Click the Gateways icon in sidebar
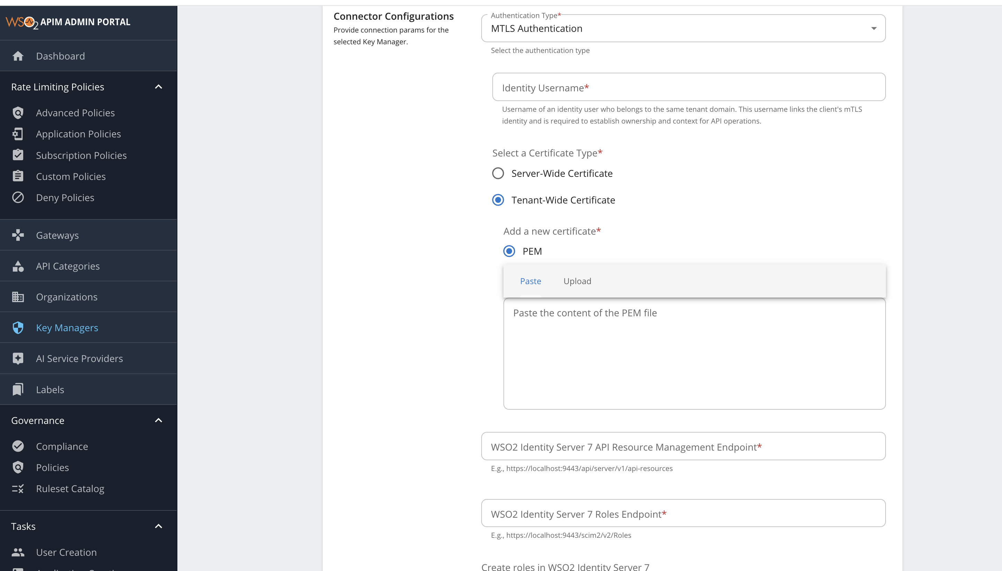The image size is (1002, 571). 18,235
